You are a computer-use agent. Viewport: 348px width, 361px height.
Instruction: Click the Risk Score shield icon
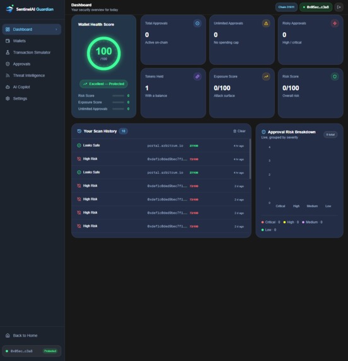(x=335, y=76)
